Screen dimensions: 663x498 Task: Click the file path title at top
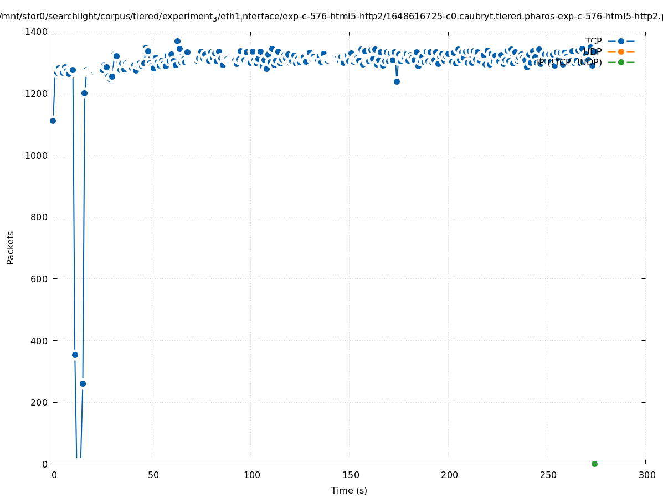[331, 17]
